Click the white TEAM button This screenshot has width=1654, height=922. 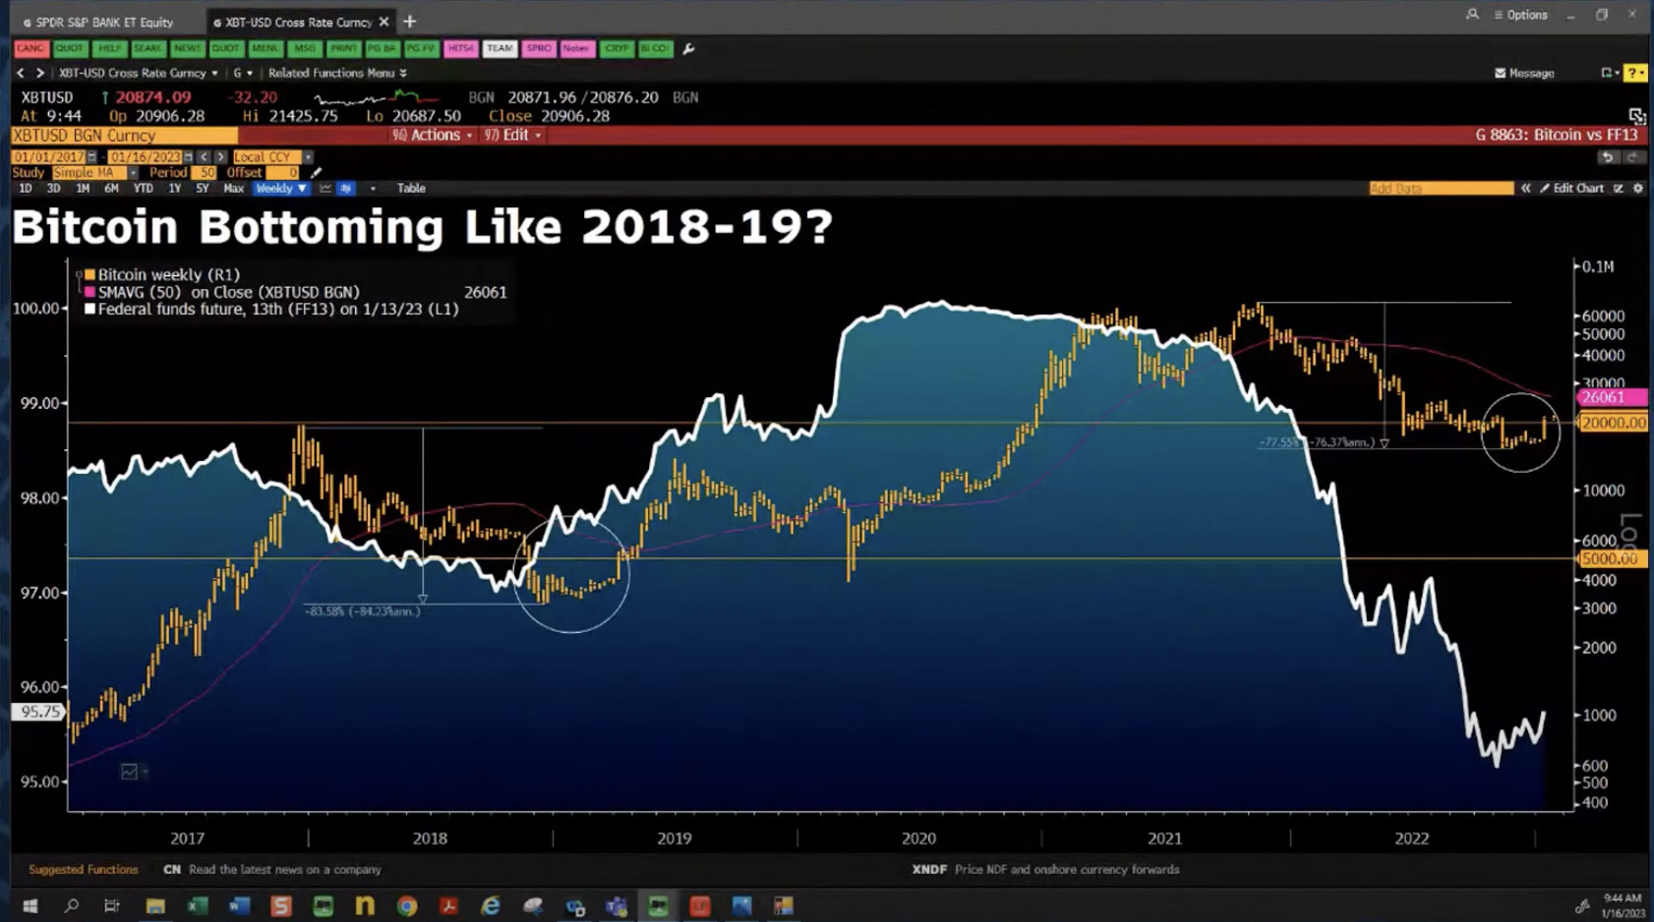(x=500, y=48)
